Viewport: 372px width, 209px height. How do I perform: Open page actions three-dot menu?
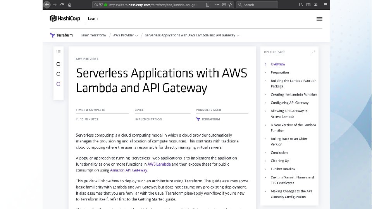click(x=217, y=5)
